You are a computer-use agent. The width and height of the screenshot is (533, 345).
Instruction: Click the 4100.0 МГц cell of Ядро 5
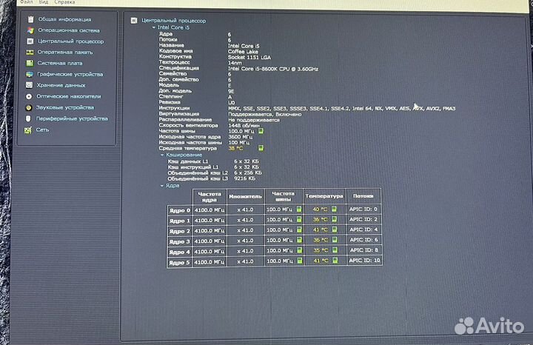pyautogui.click(x=209, y=262)
